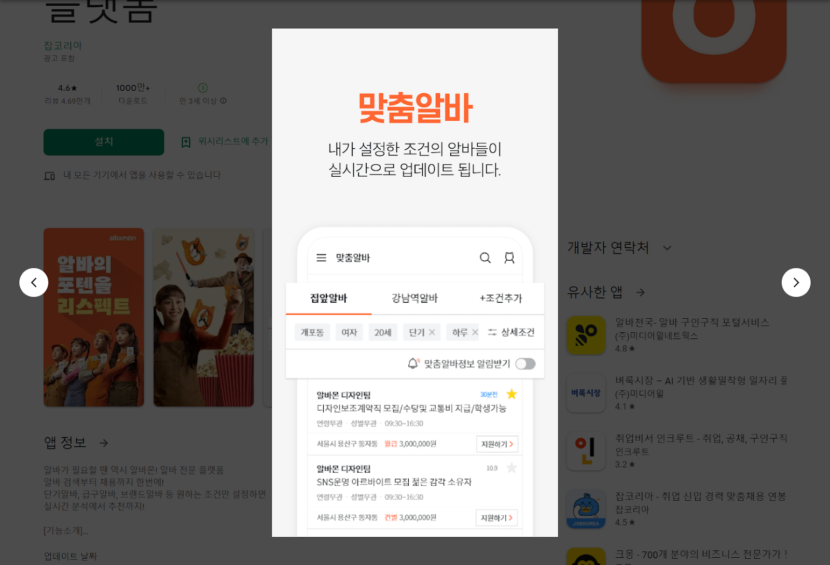
Task: Expand the 개발자 연락처 section
Action: tap(667, 248)
